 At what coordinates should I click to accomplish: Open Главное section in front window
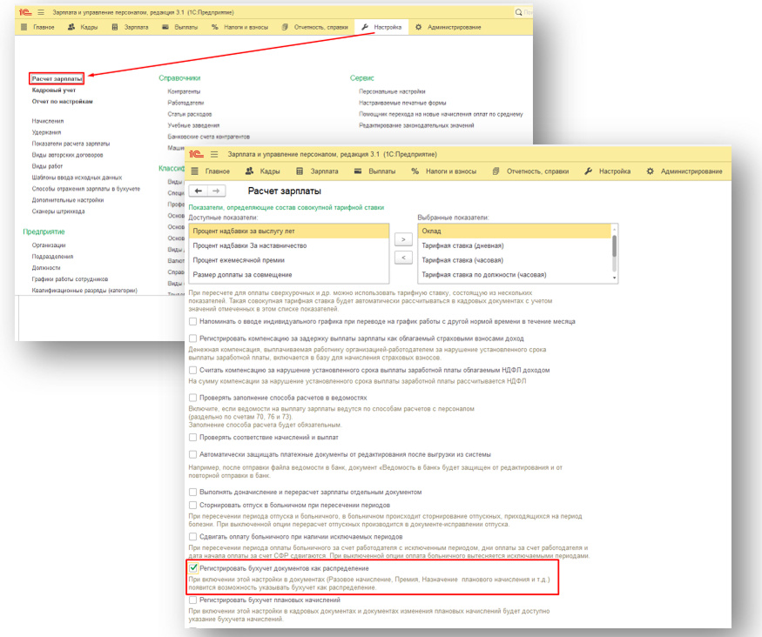(x=210, y=171)
